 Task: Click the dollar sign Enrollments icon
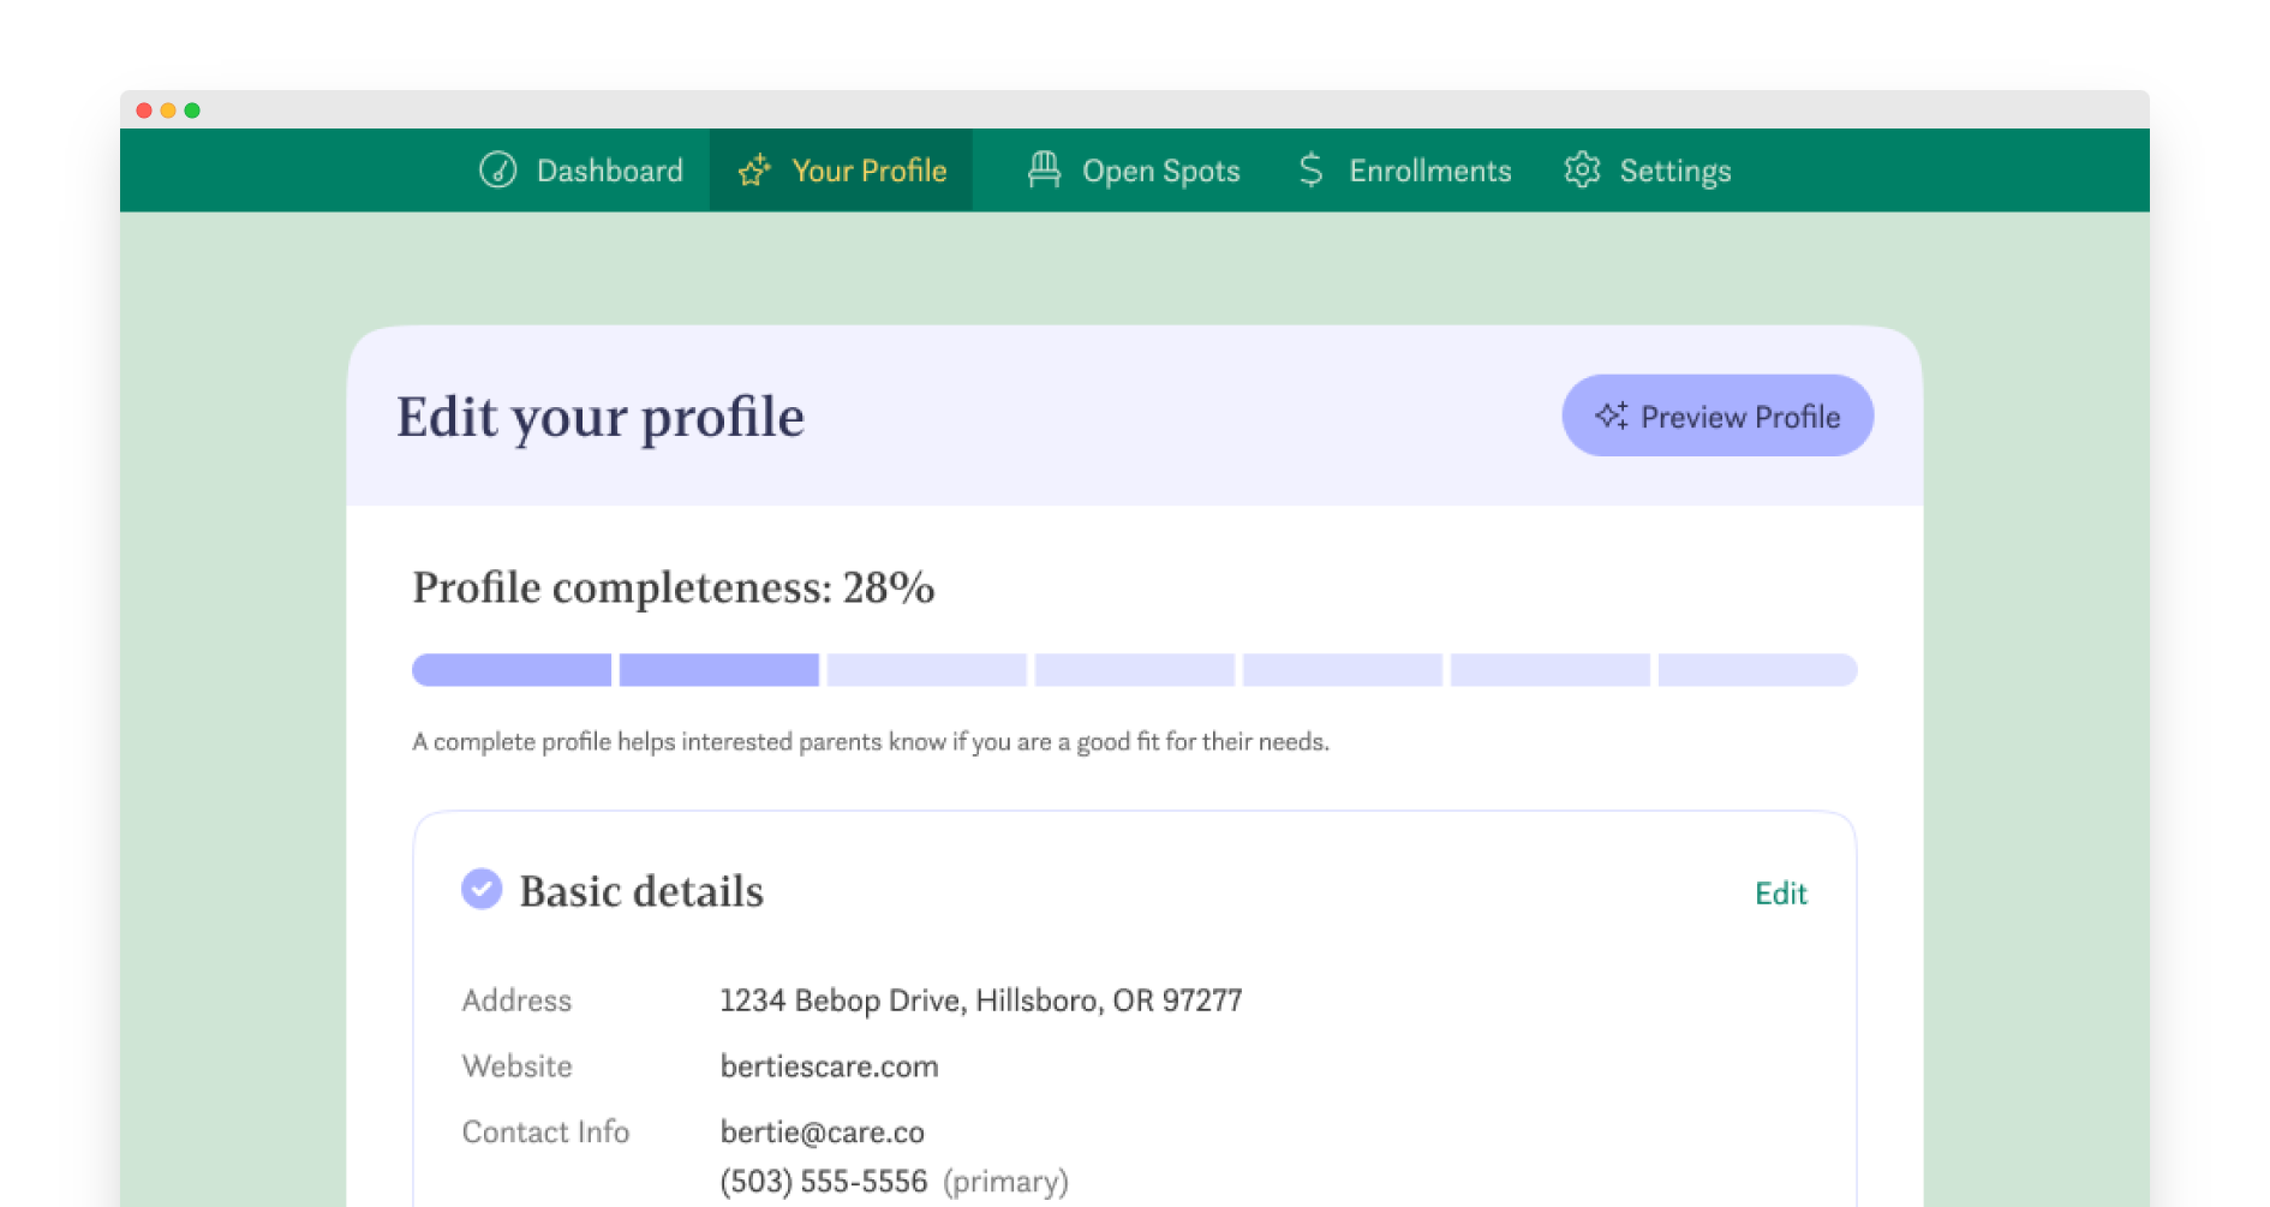1311,169
